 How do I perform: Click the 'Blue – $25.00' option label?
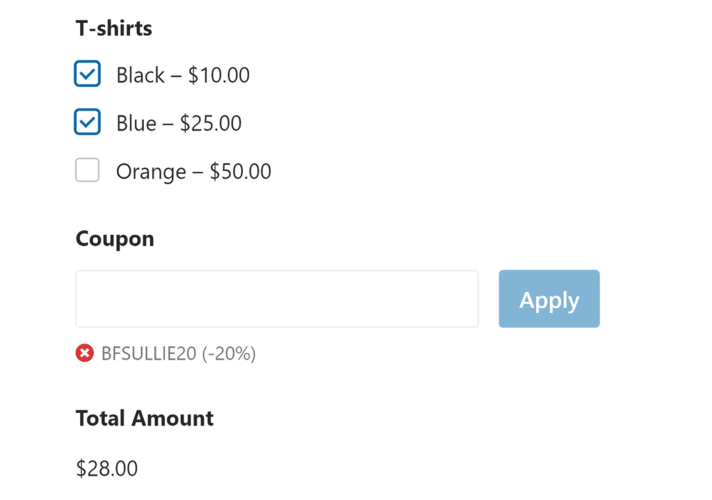[179, 124]
